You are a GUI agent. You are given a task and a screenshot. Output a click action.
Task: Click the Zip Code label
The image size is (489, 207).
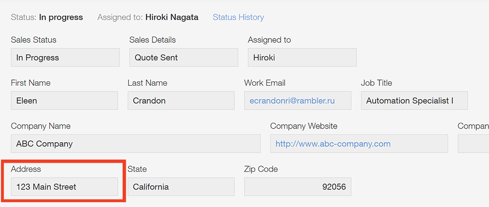click(261, 169)
